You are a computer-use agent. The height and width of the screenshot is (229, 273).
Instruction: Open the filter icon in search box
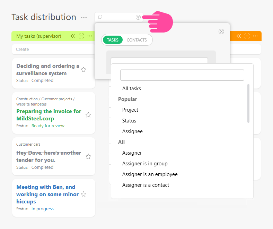coord(138,17)
